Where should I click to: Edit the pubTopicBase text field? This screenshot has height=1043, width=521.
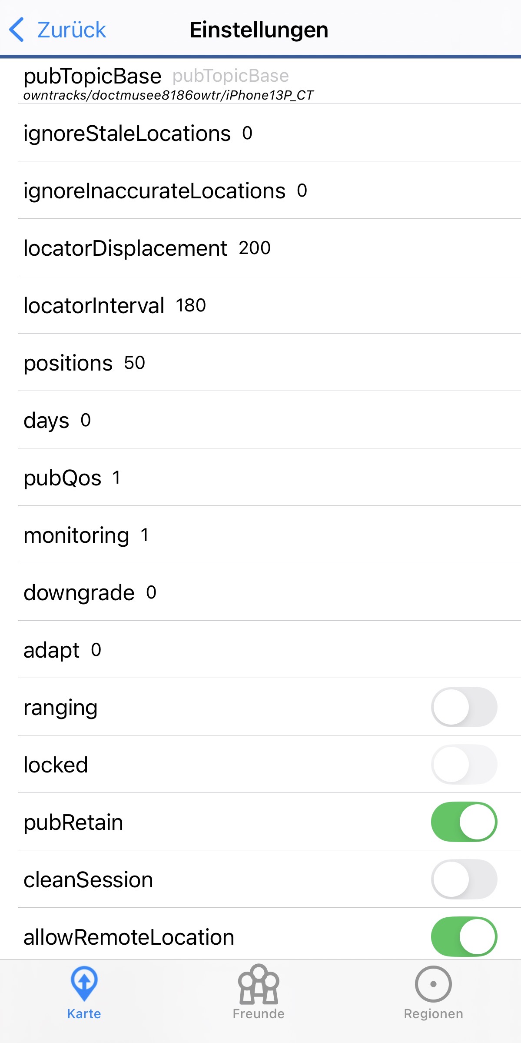click(230, 76)
